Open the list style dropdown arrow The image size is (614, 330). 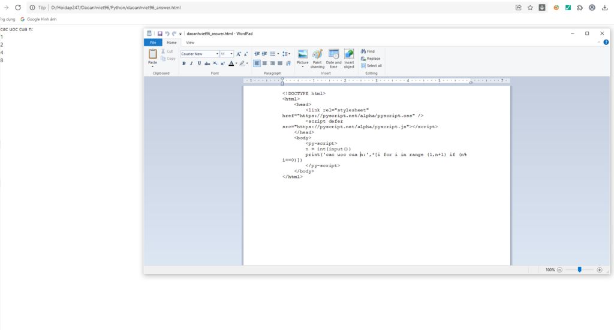click(x=278, y=54)
